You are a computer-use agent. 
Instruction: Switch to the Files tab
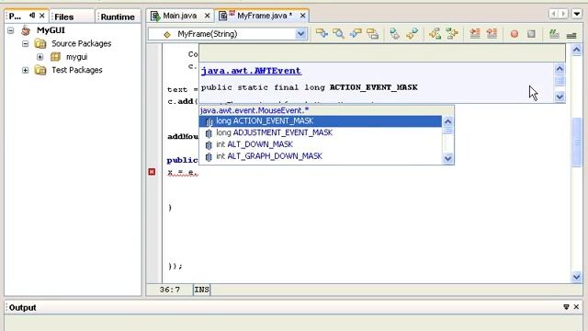click(72, 17)
